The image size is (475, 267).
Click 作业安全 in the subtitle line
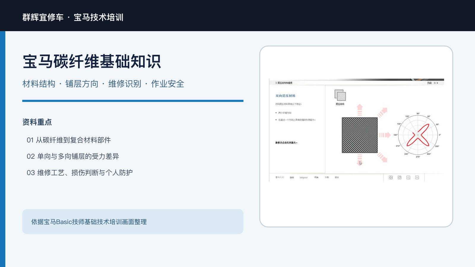168,84
